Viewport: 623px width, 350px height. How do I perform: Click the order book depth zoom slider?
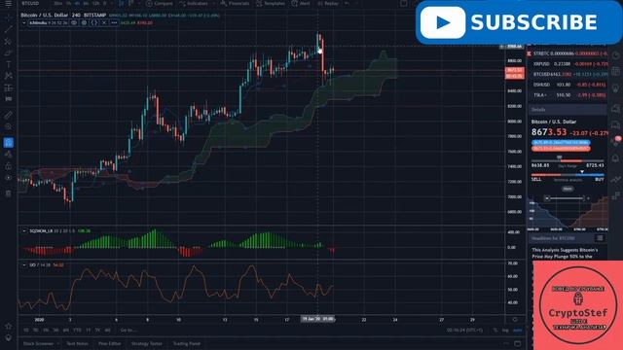tap(568, 198)
